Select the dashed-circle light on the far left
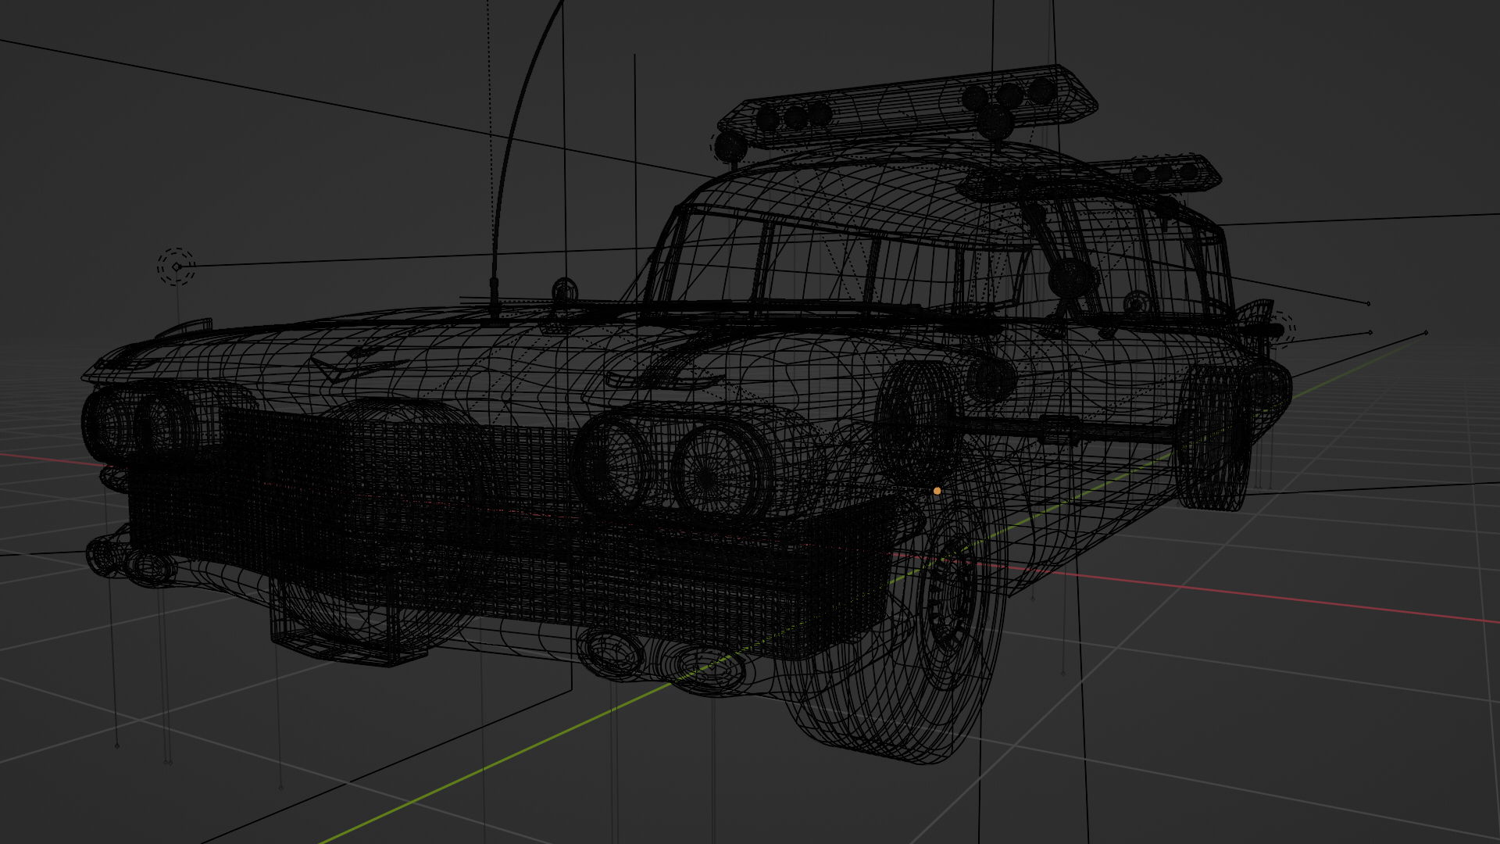The image size is (1500, 844). click(176, 266)
